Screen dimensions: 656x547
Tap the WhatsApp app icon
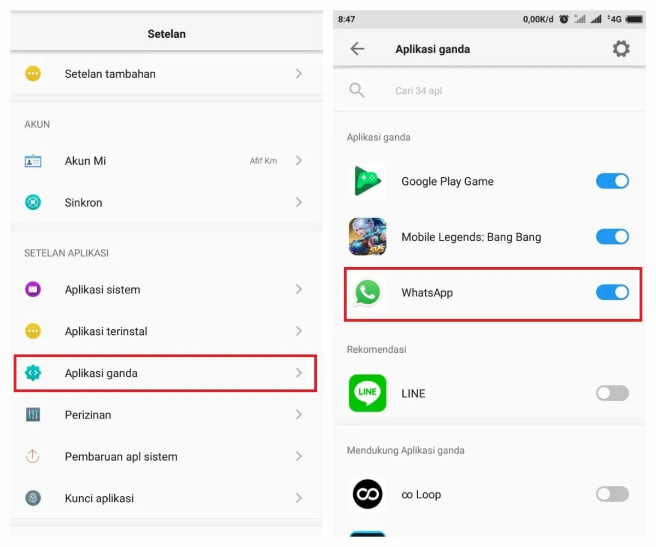[367, 292]
